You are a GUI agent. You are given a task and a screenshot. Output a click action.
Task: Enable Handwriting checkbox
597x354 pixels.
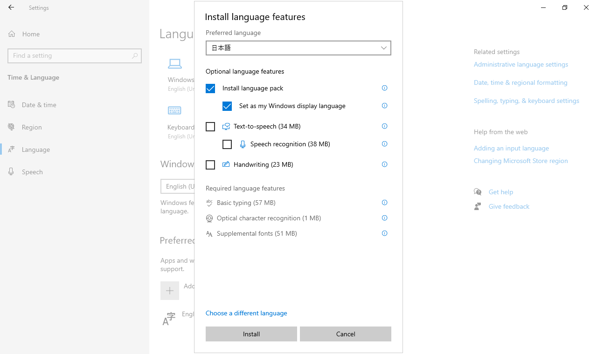(210, 165)
